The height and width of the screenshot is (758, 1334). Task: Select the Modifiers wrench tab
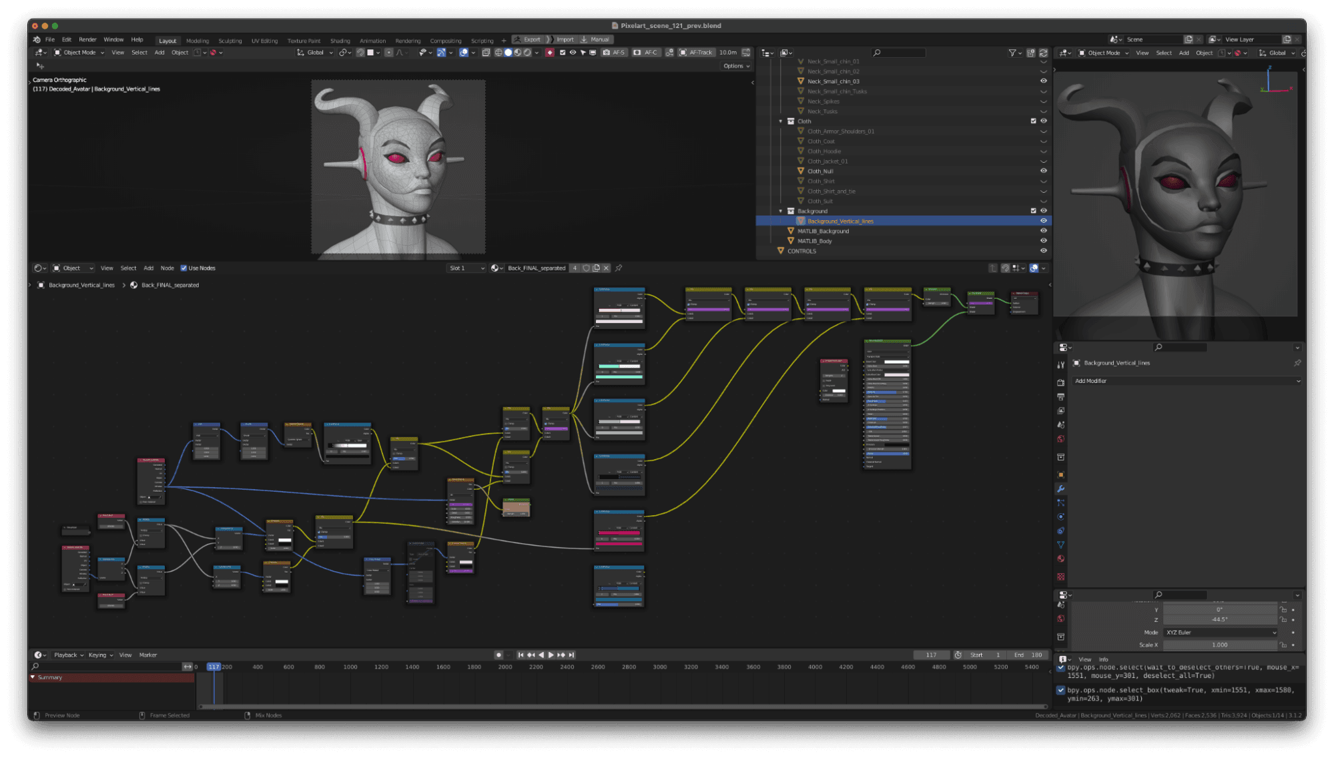[1060, 489]
